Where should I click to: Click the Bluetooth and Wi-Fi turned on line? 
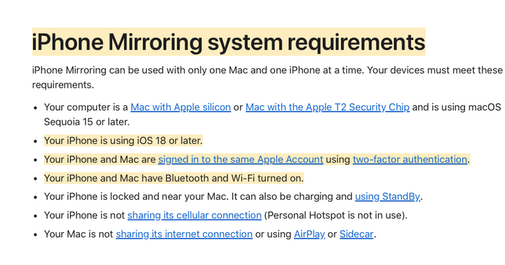point(174,178)
